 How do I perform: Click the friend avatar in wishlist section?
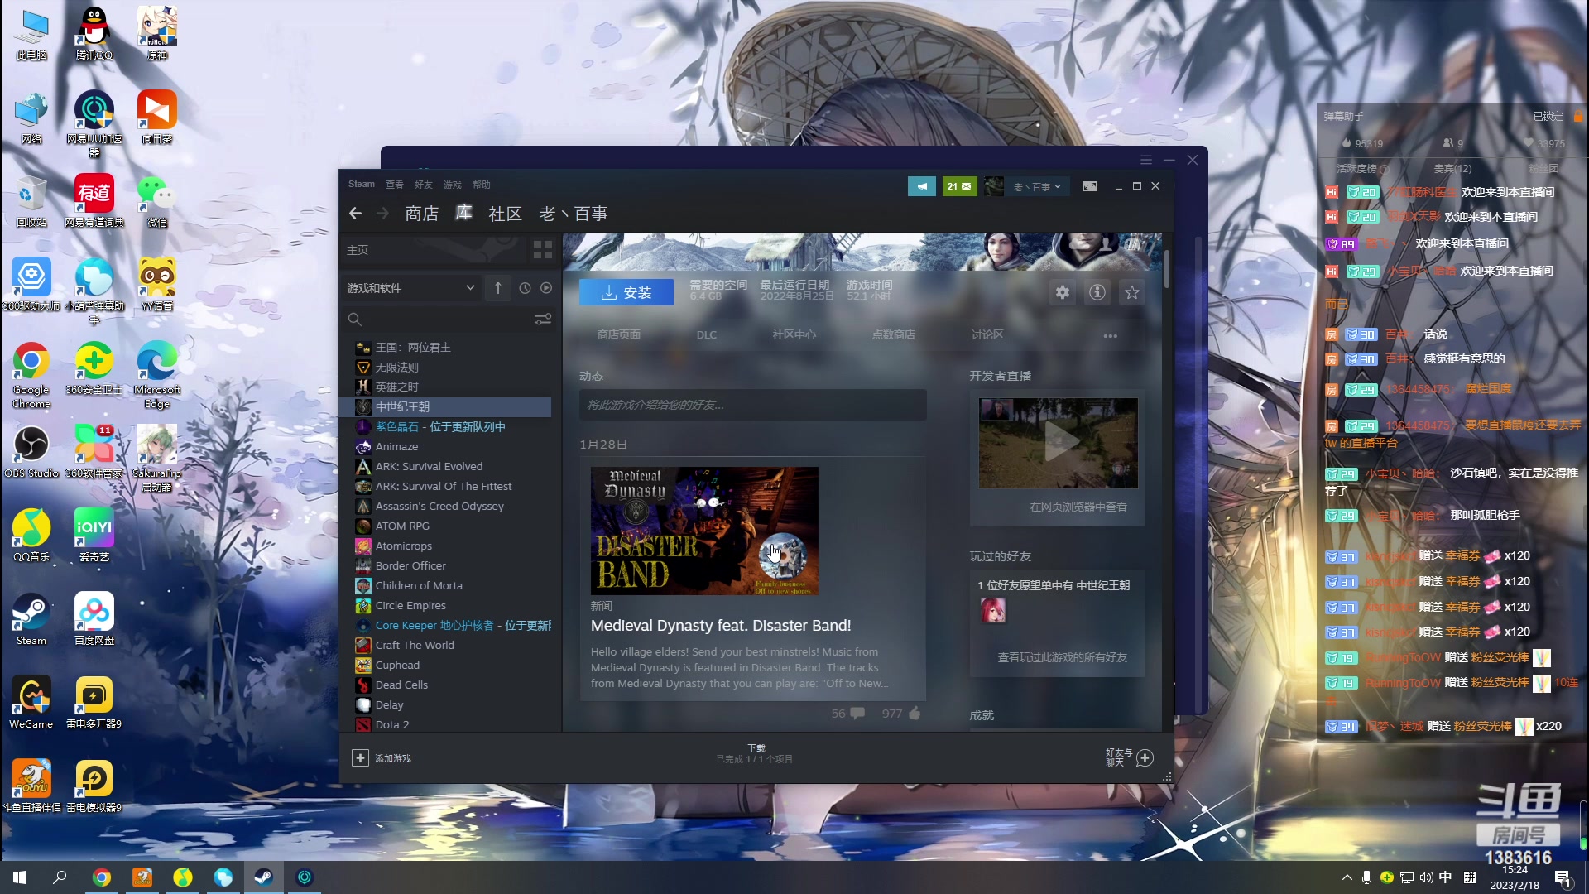tap(993, 610)
